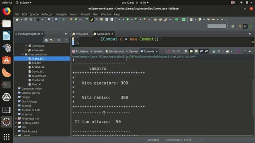Expand View.java tree node

point(26,50)
